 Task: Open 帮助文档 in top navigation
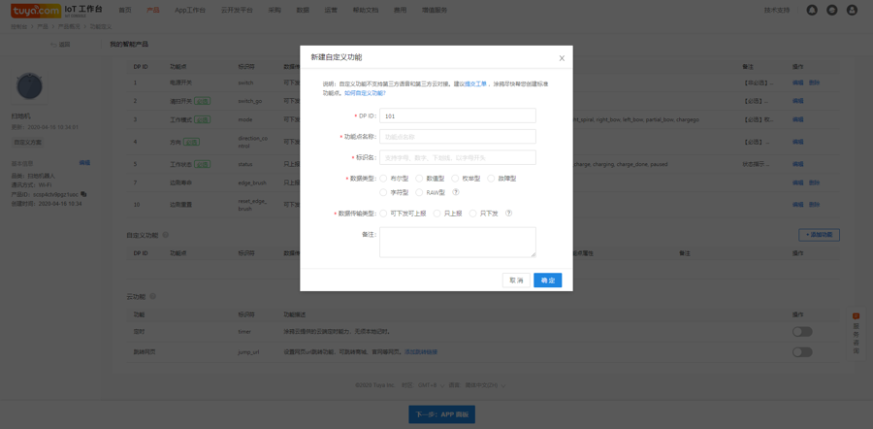[366, 10]
